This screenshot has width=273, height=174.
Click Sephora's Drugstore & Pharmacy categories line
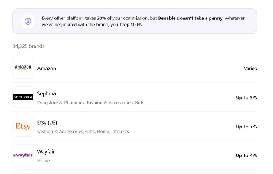(x=90, y=103)
